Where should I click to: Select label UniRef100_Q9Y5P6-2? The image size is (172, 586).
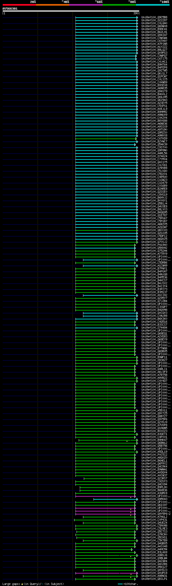(156, 514)
